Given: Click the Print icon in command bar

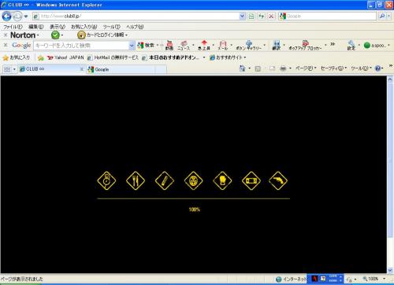Looking at the screenshot, I should tap(283, 68).
